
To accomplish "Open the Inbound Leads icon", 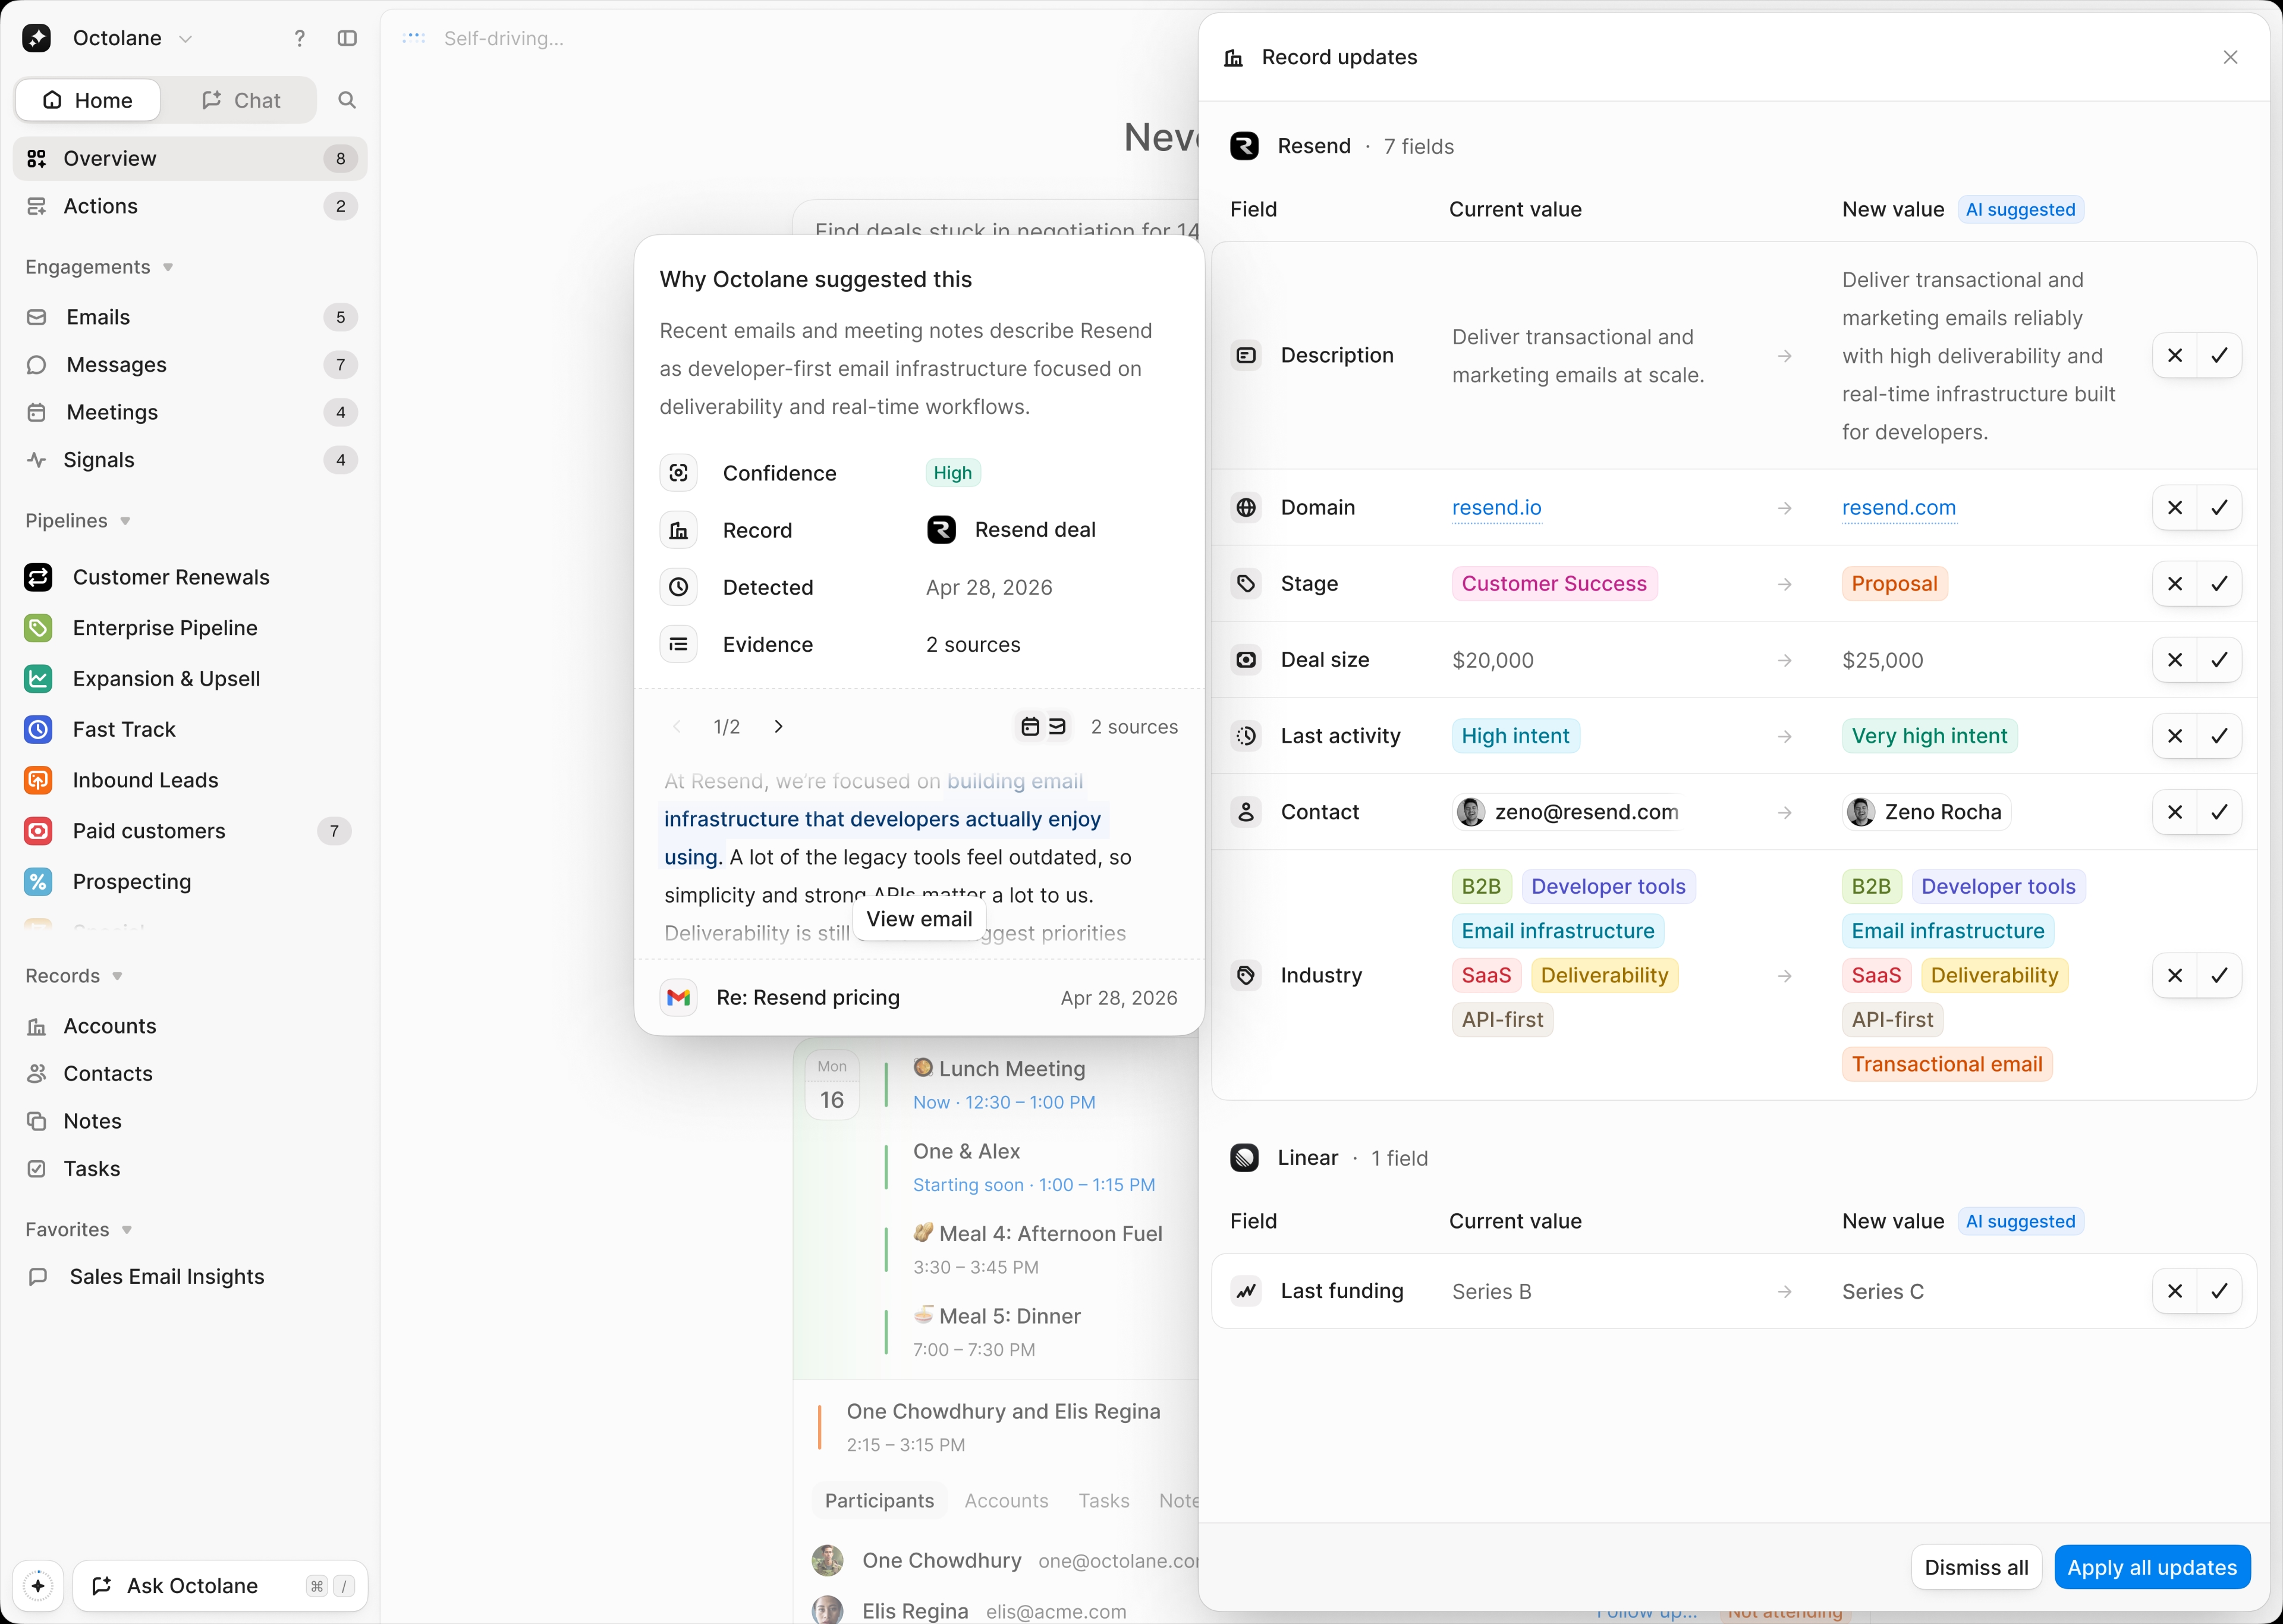I will click(38, 780).
